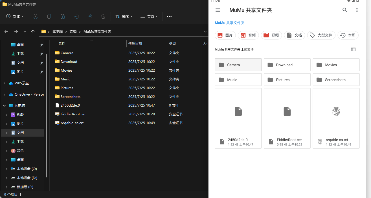Expand WPS云盘 in navigation tree
The height and width of the screenshot is (198, 371).
(x=4, y=83)
